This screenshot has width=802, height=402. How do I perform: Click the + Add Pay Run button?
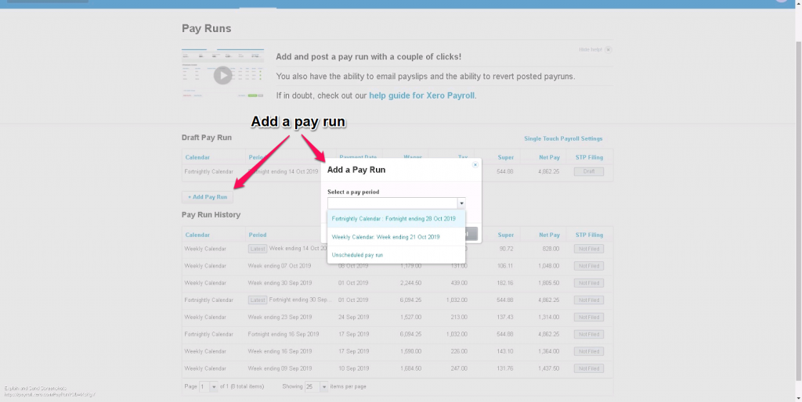click(x=207, y=197)
